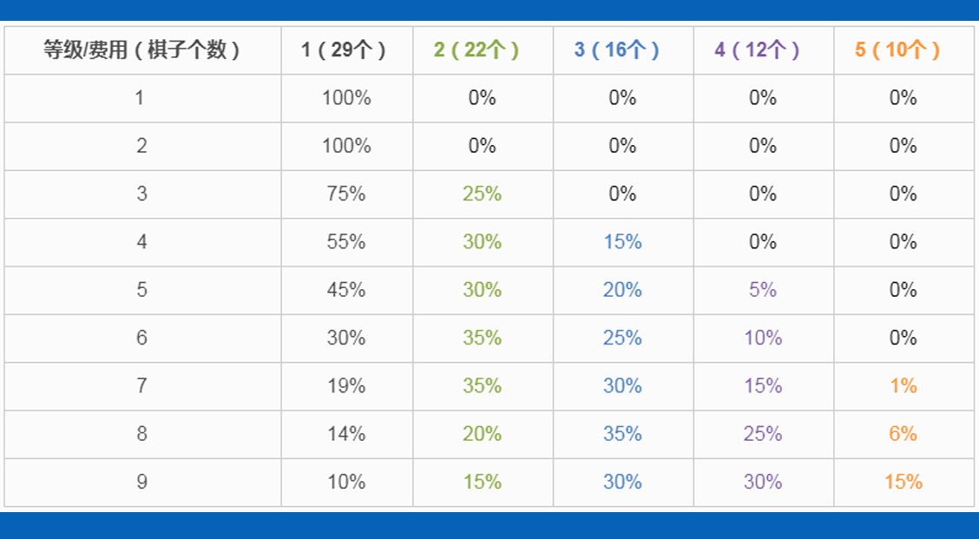
Task: Select the purple 10% cell in level 6 row
Action: (x=763, y=339)
